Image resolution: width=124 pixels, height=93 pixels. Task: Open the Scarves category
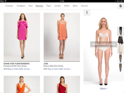point(84,6)
